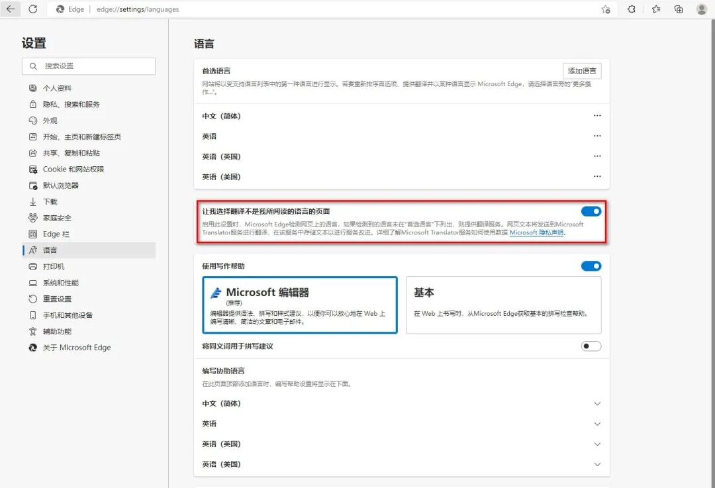This screenshot has height=488, width=715.
Task: Expand 英语 writing assistance chevron
Action: [597, 424]
